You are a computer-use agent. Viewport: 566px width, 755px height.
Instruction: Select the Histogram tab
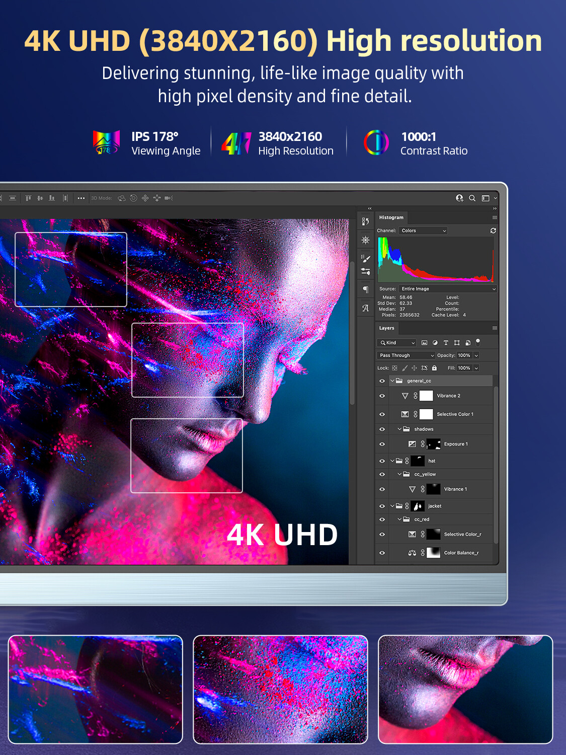point(391,217)
